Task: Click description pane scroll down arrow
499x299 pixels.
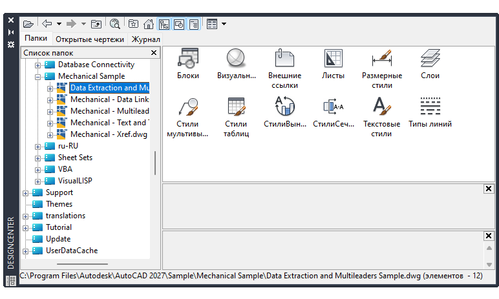Action: point(489,265)
